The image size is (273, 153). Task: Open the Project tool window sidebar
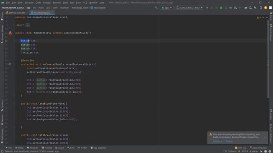(2, 16)
